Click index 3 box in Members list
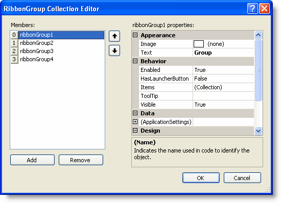The image size is (281, 203). pyautogui.click(x=14, y=59)
